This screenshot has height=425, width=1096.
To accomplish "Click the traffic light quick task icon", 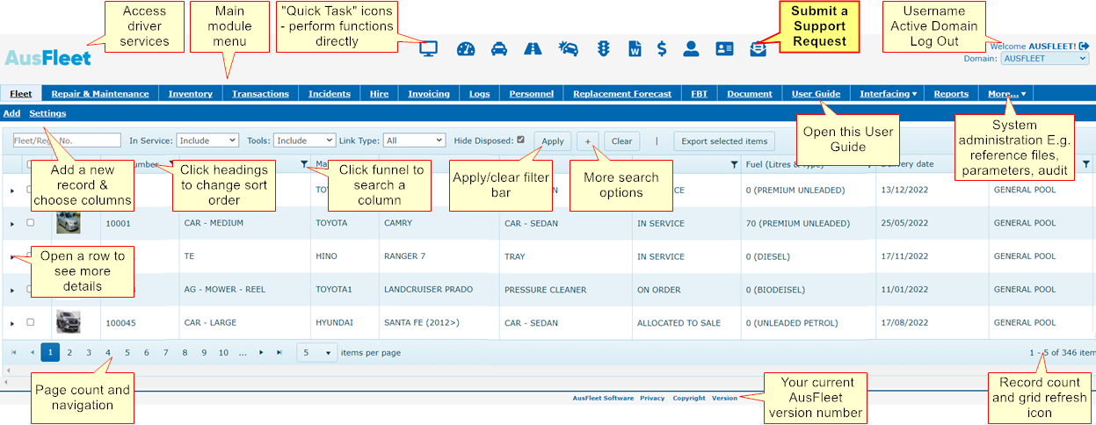I will click(x=604, y=49).
